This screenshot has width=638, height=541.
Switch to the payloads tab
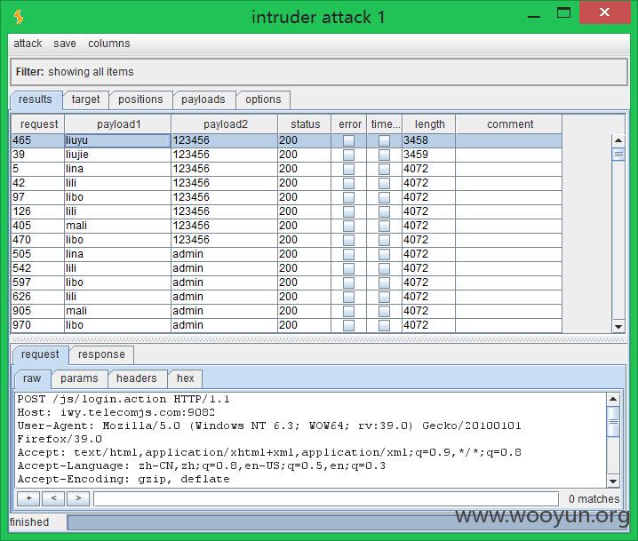[203, 99]
